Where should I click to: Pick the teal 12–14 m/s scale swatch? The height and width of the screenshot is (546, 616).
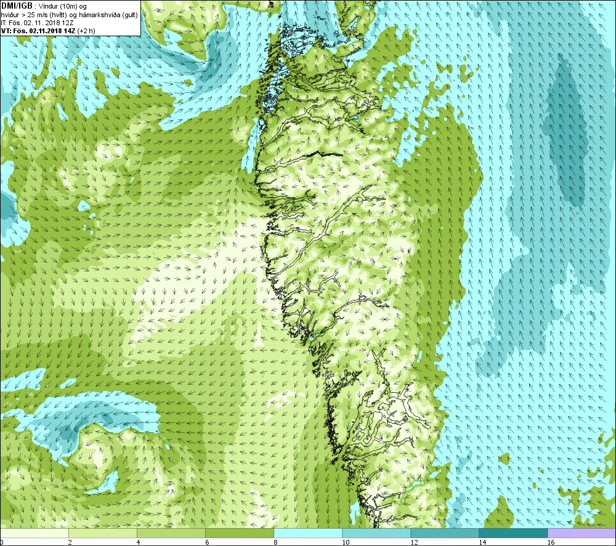[444, 533]
